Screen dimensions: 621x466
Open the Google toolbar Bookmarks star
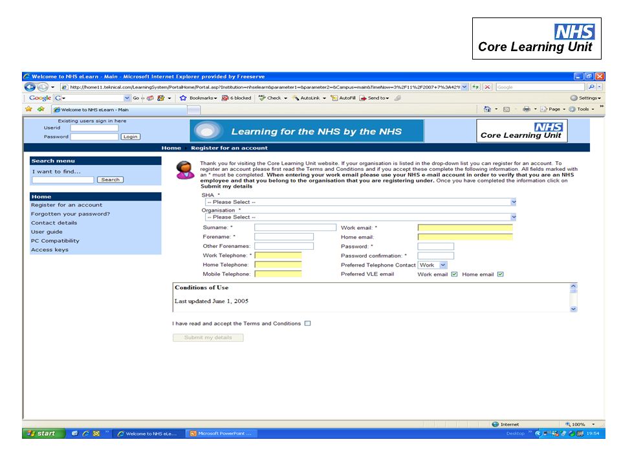(x=183, y=98)
